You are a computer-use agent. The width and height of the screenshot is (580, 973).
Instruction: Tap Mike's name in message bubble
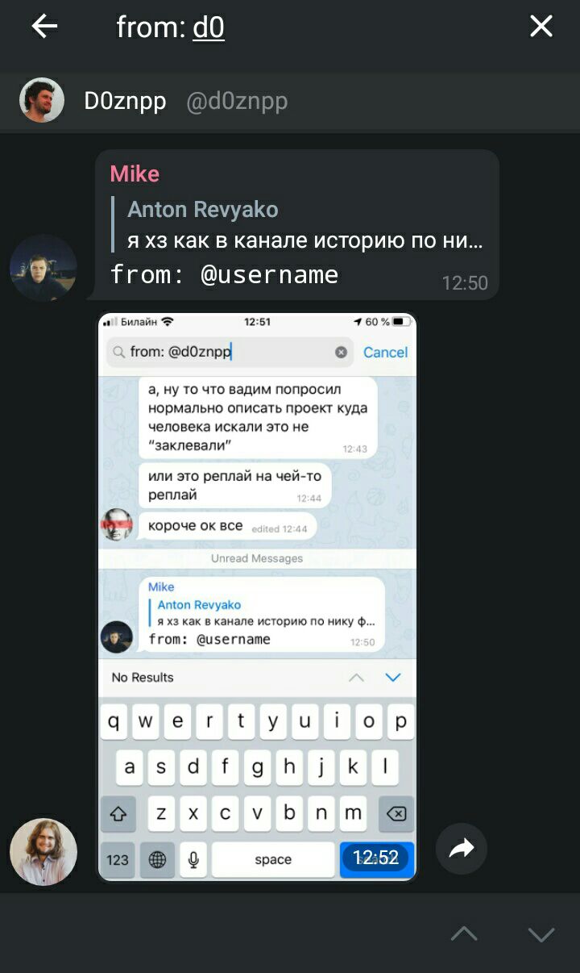tap(135, 173)
